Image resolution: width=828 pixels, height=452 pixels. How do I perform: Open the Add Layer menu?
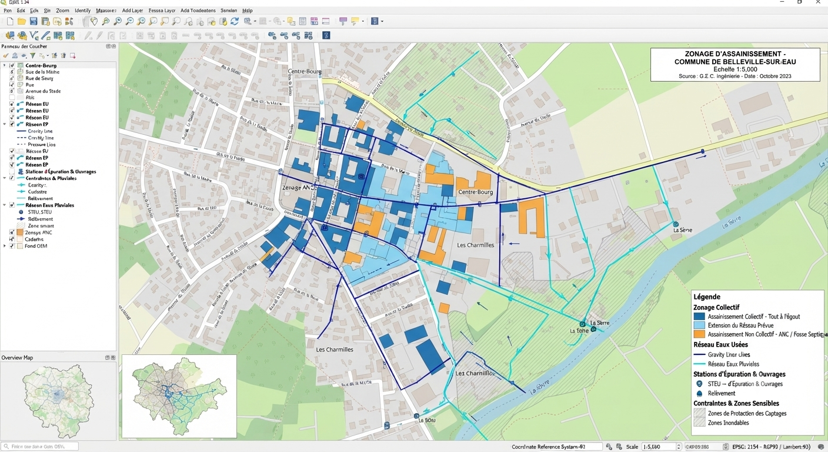click(x=132, y=11)
